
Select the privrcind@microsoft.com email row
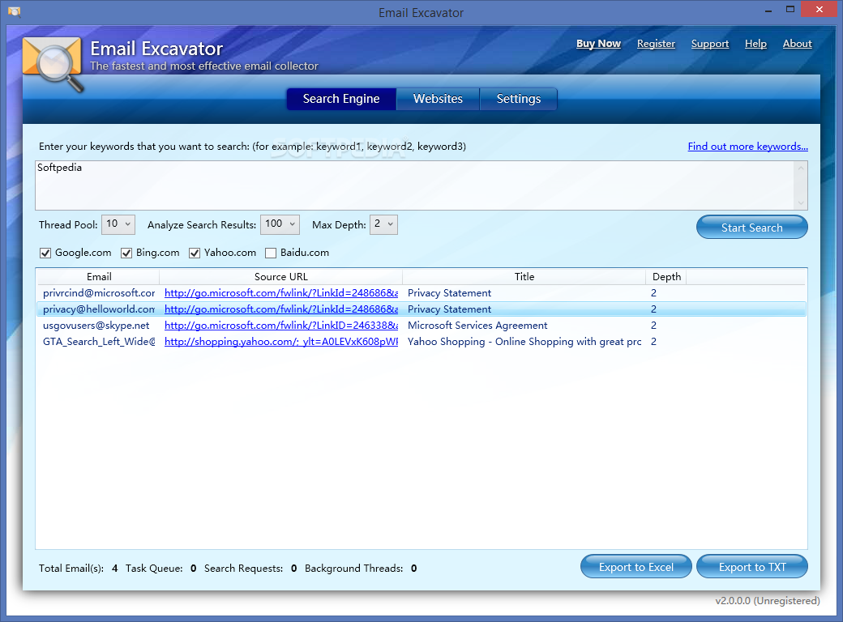421,292
